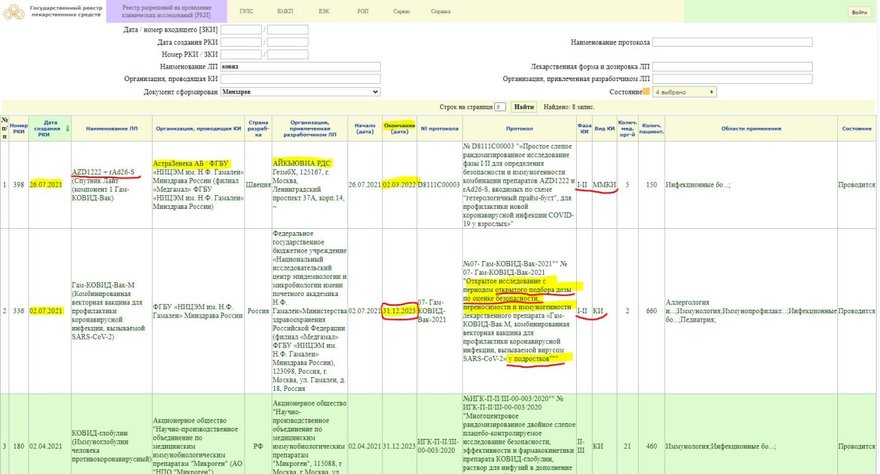Open the Сервис menu
The height and width of the screenshot is (474, 880).
click(x=401, y=12)
